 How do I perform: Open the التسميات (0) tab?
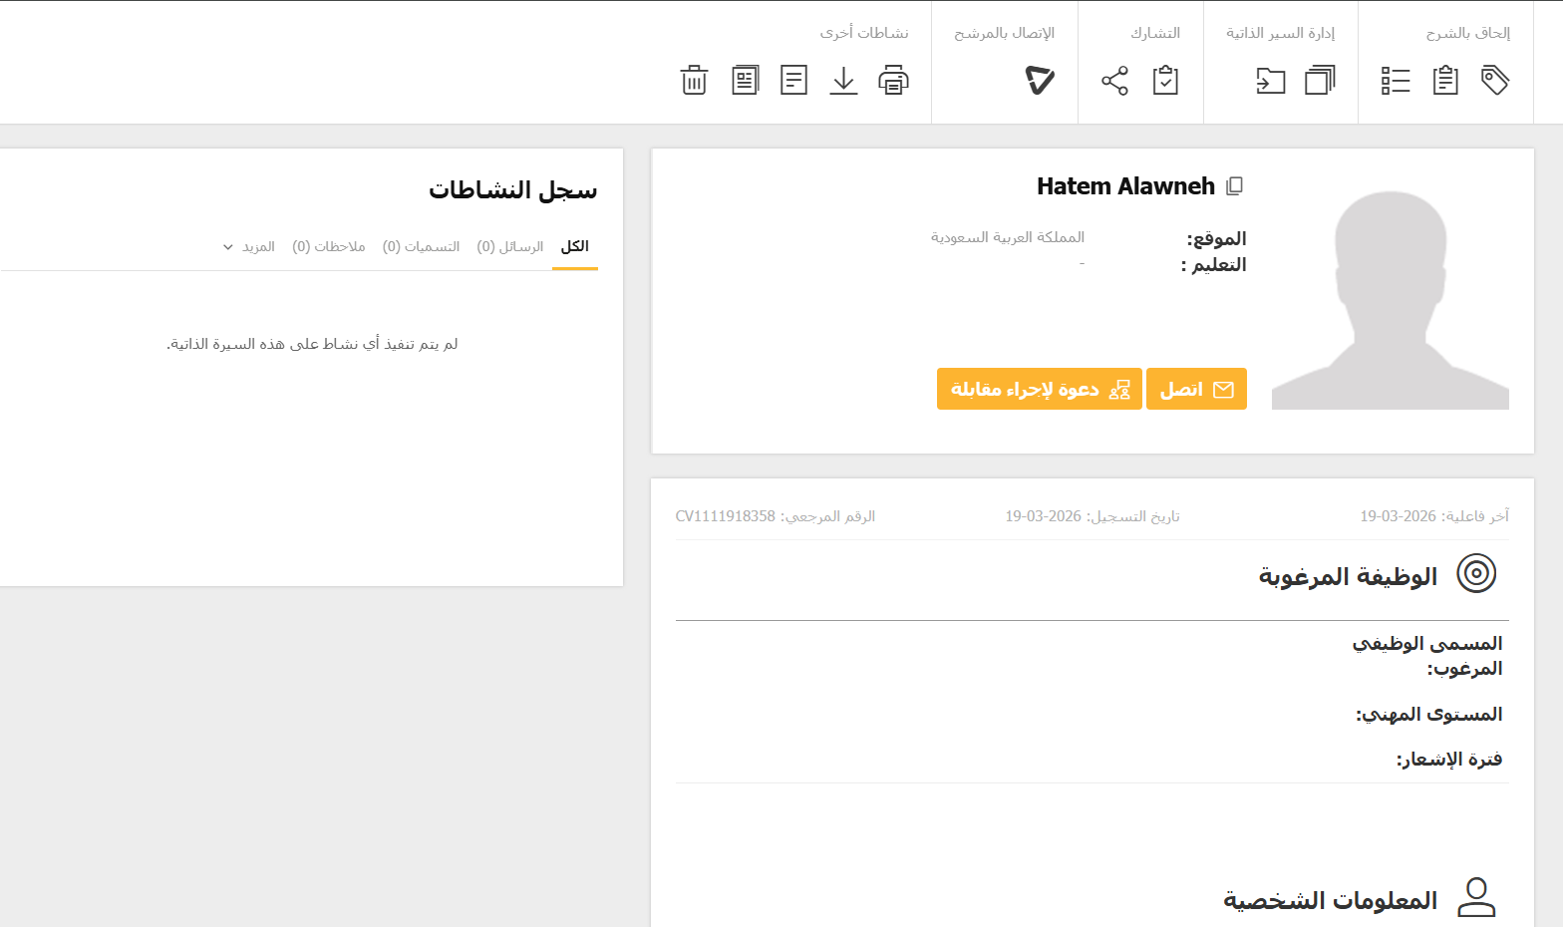[421, 246]
